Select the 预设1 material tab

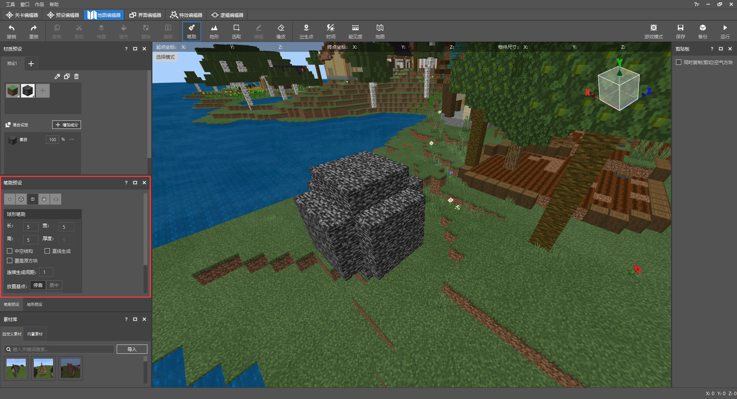pos(12,63)
